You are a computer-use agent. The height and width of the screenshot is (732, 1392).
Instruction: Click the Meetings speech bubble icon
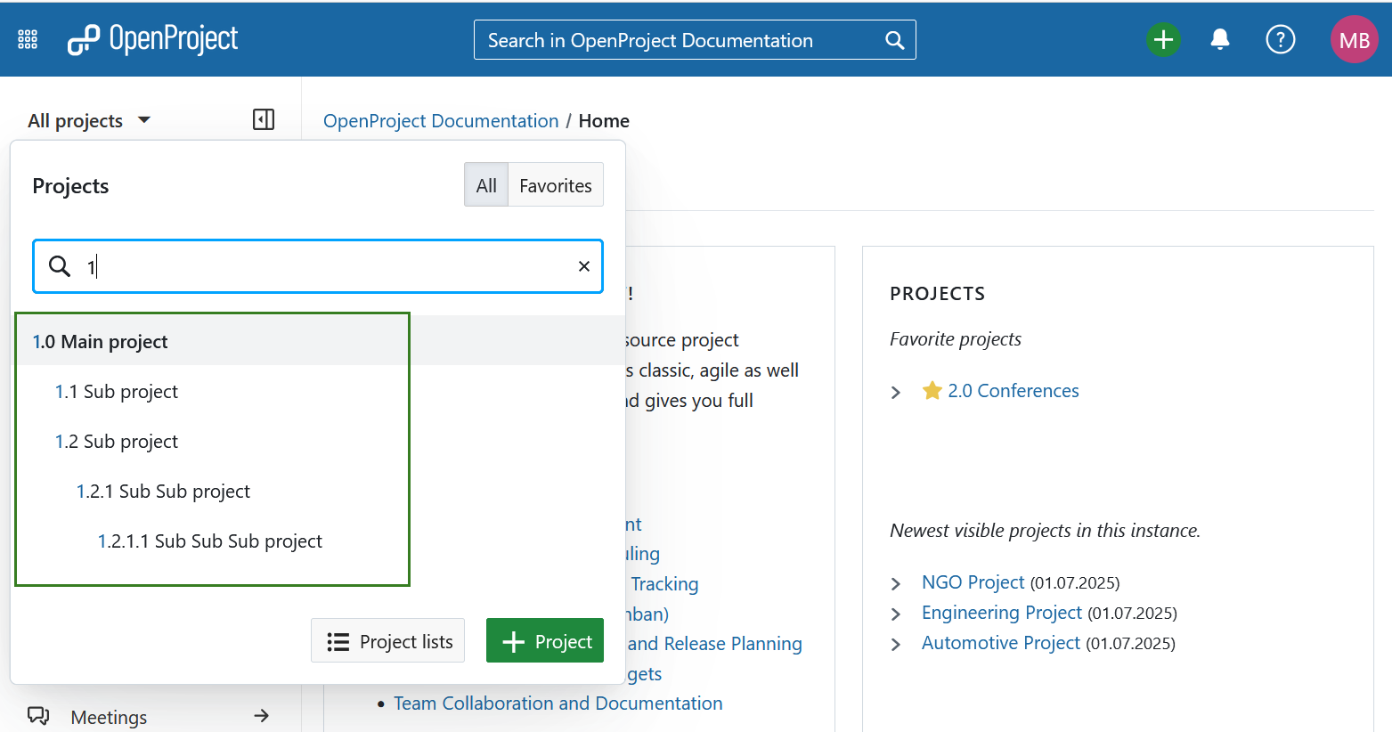[x=38, y=716]
